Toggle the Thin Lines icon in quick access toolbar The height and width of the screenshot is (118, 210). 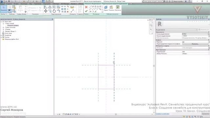point(43,1)
